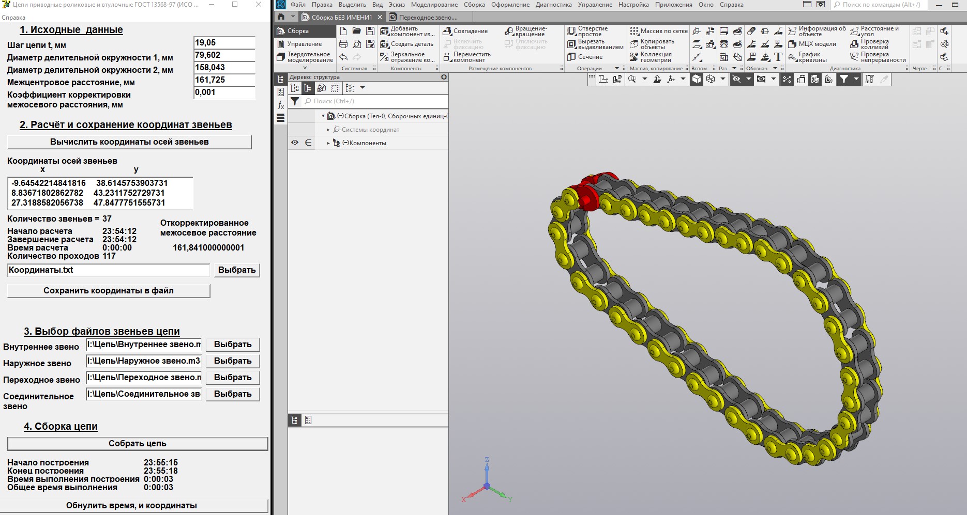This screenshot has width=967, height=515.
Task: Open the Операции panel dropdown arrow
Action: (x=617, y=68)
